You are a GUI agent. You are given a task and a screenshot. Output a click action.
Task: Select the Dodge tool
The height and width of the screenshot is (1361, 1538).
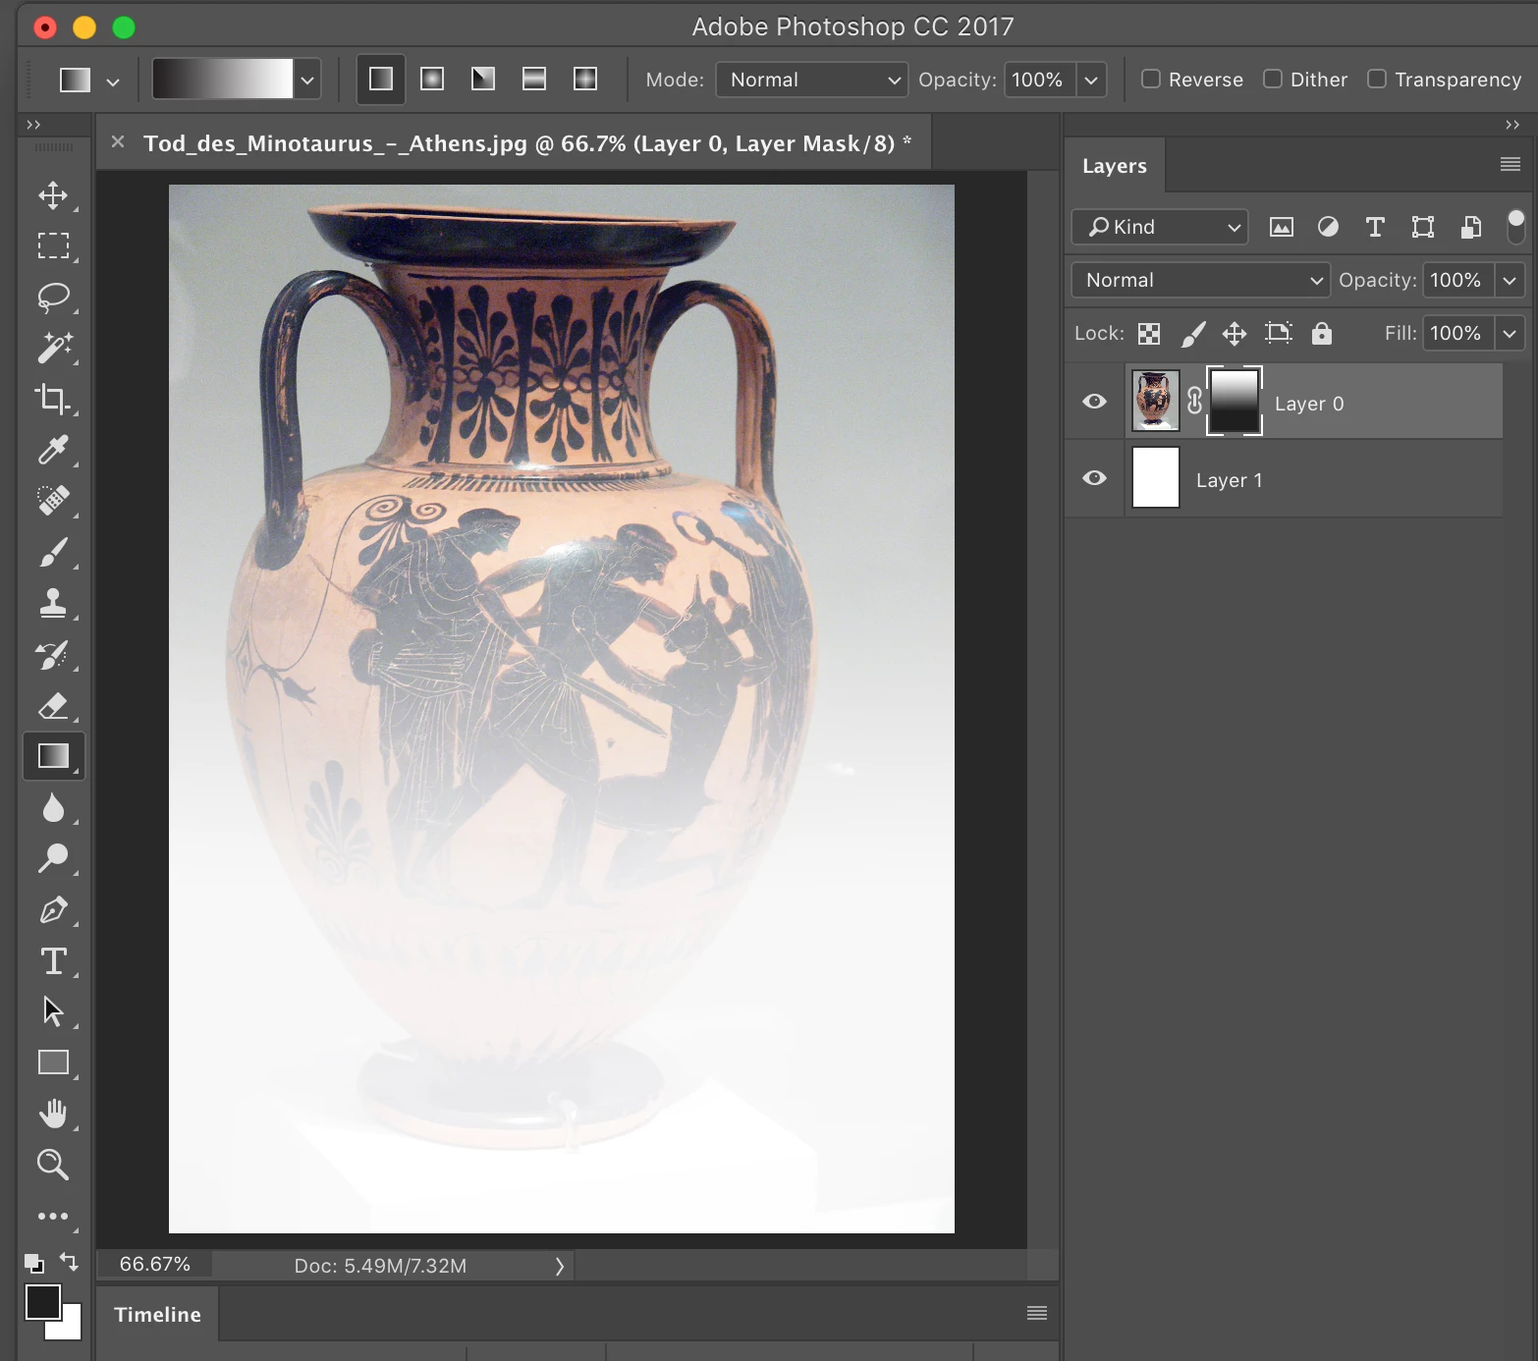click(x=53, y=858)
